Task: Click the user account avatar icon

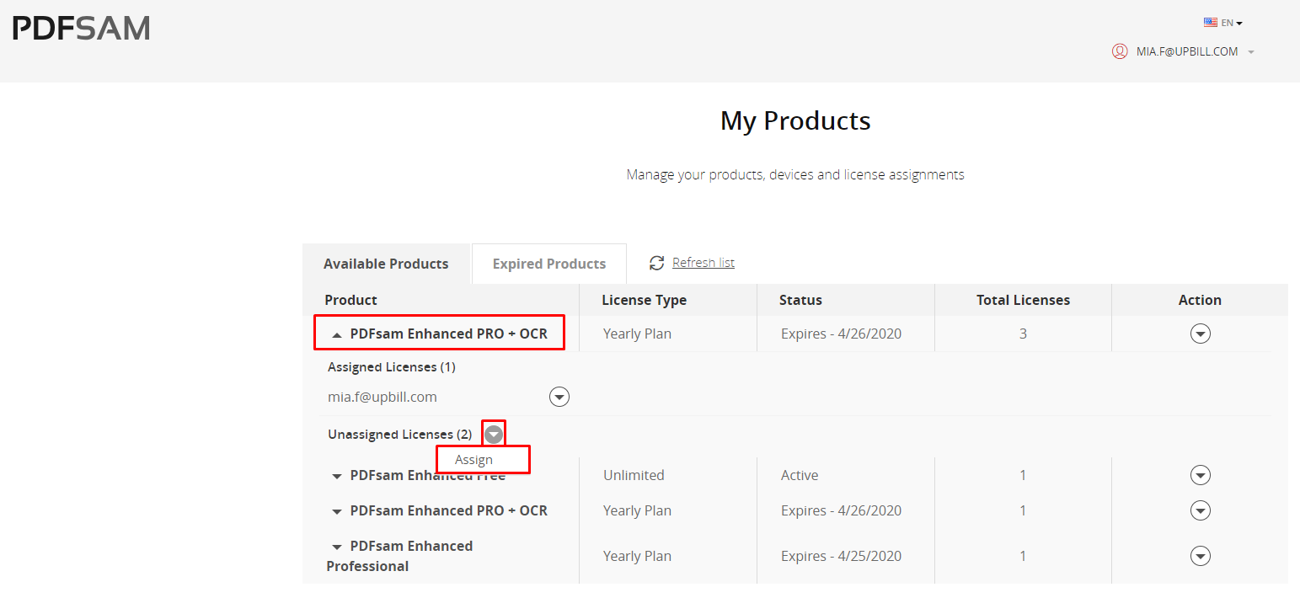Action: click(1120, 51)
